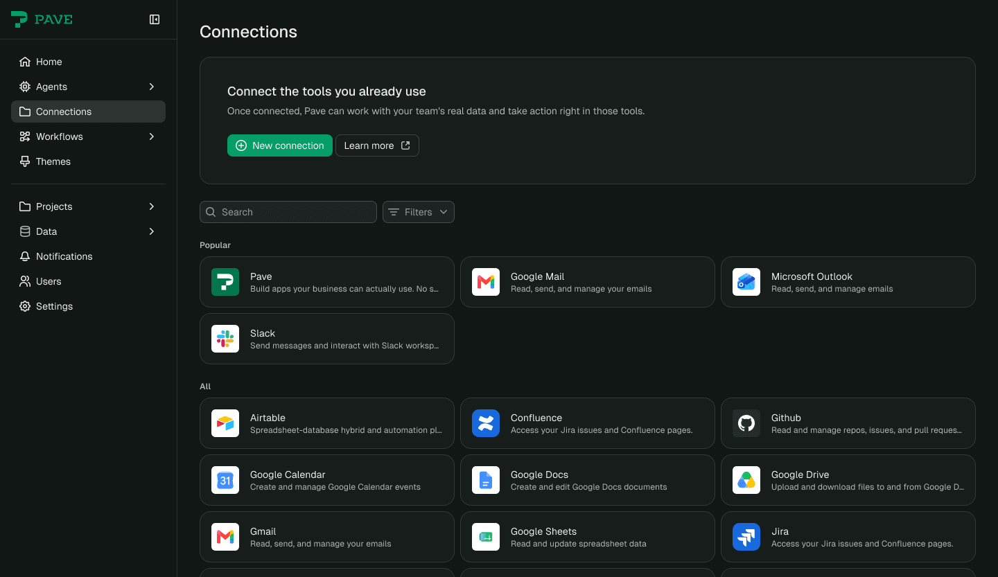
Task: Click the Confluence logo icon
Action: point(486,423)
